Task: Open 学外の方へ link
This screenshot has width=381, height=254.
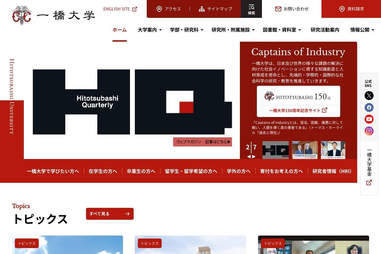Action: pos(239,171)
